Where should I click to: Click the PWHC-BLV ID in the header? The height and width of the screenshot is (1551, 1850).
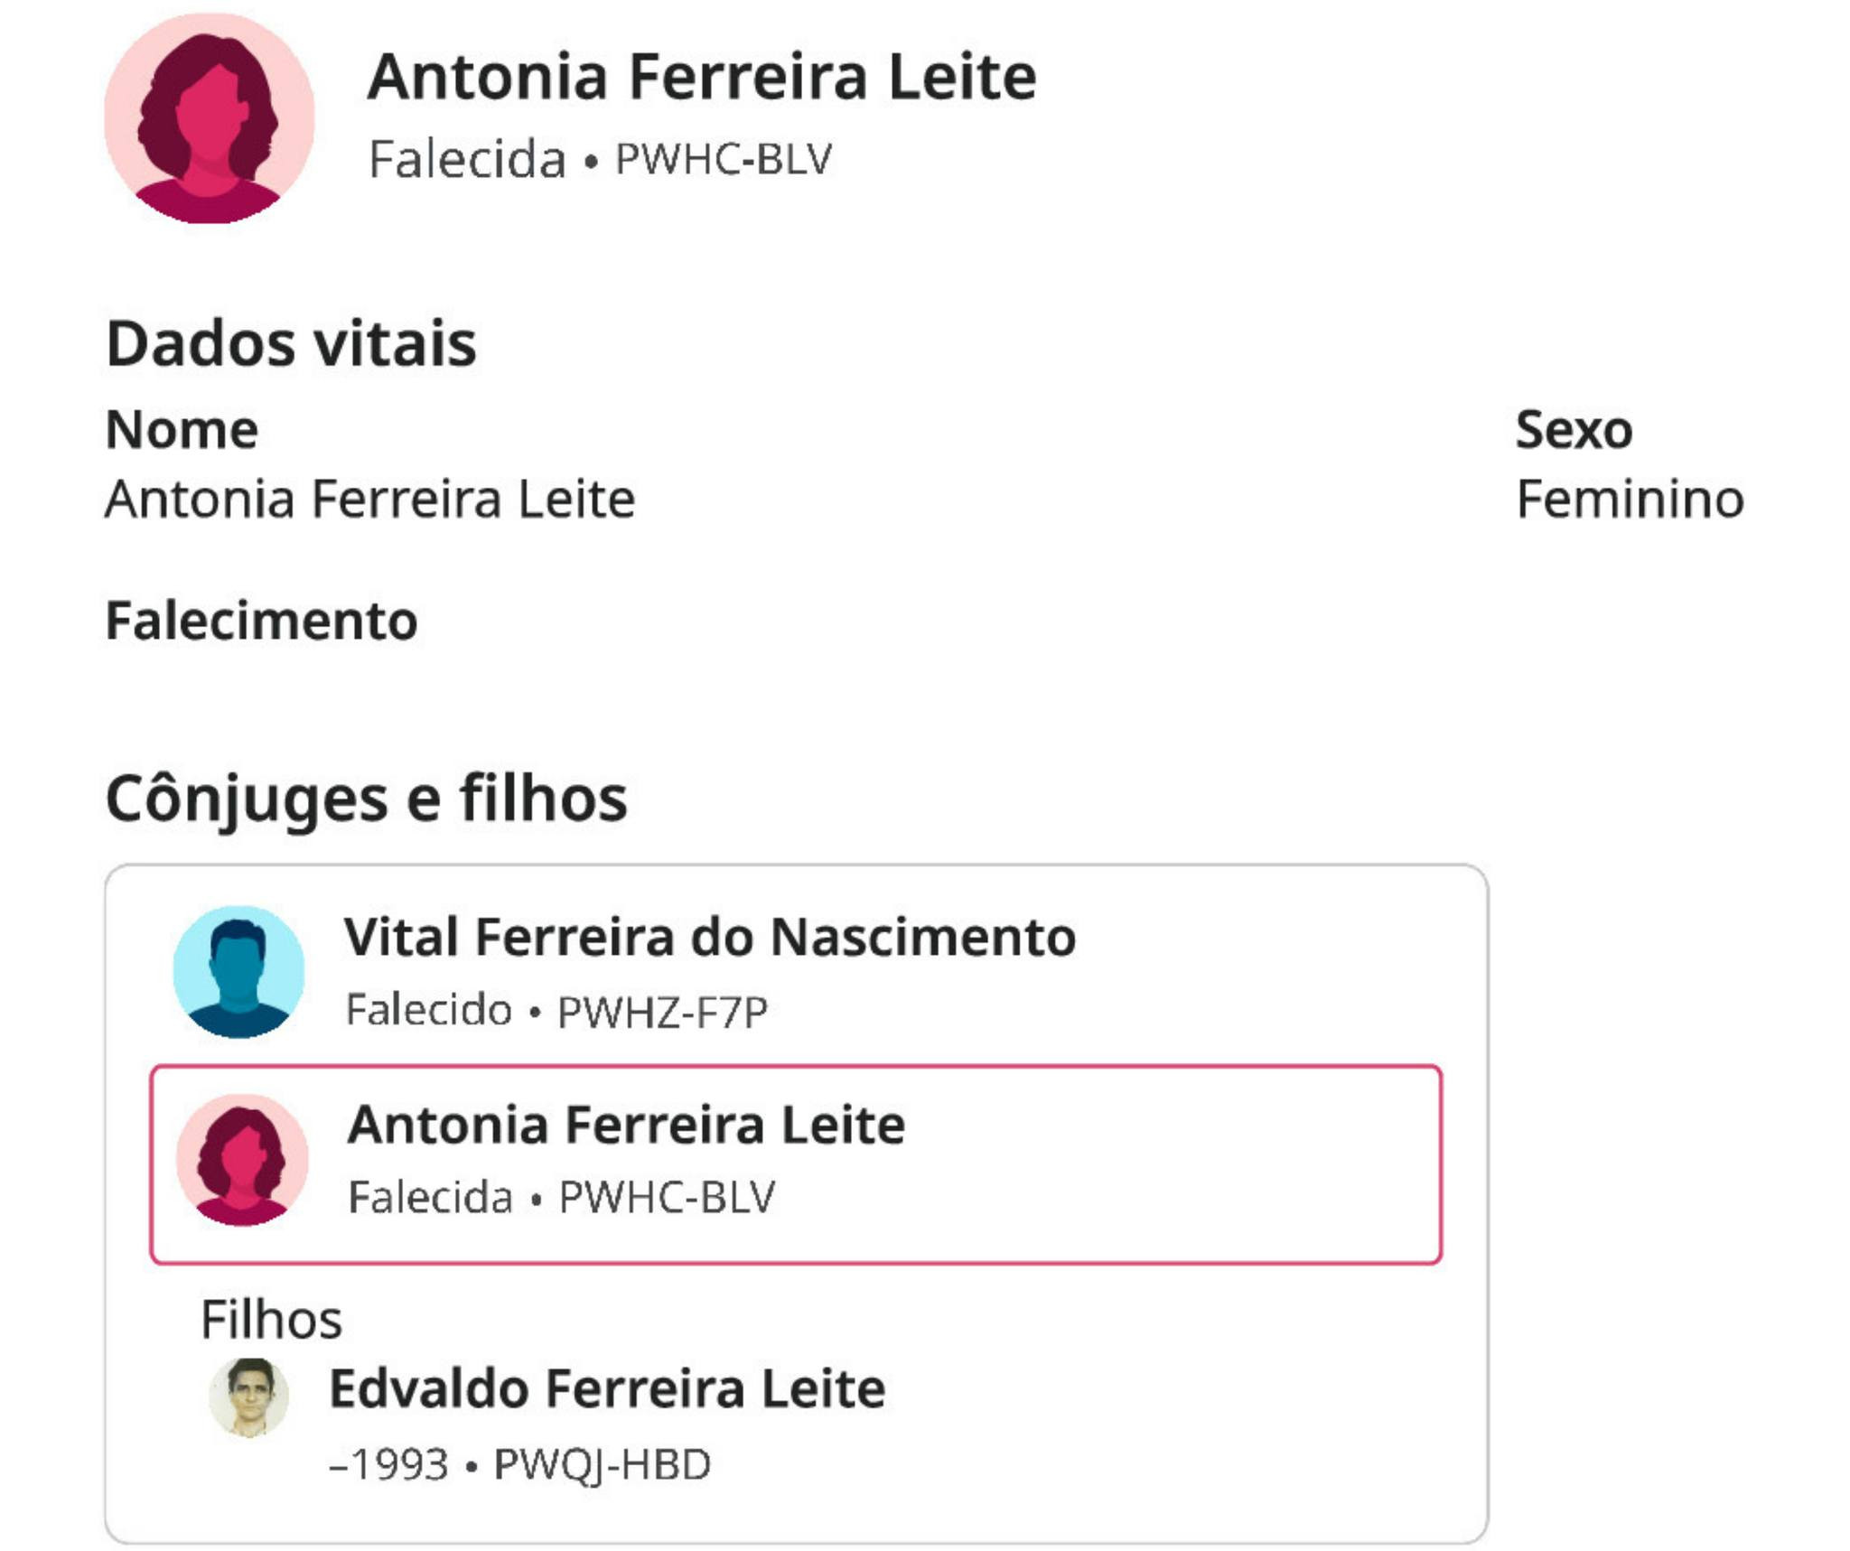[x=723, y=160]
